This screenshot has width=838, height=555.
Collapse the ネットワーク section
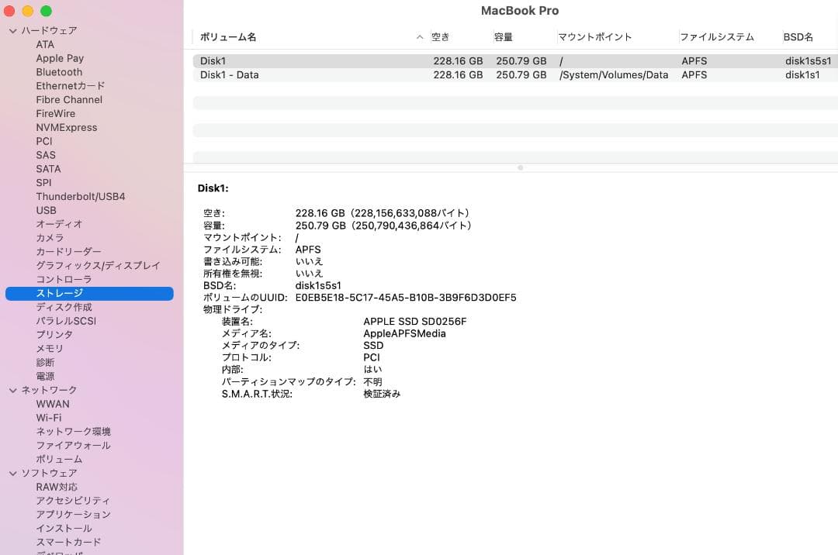pos(12,390)
